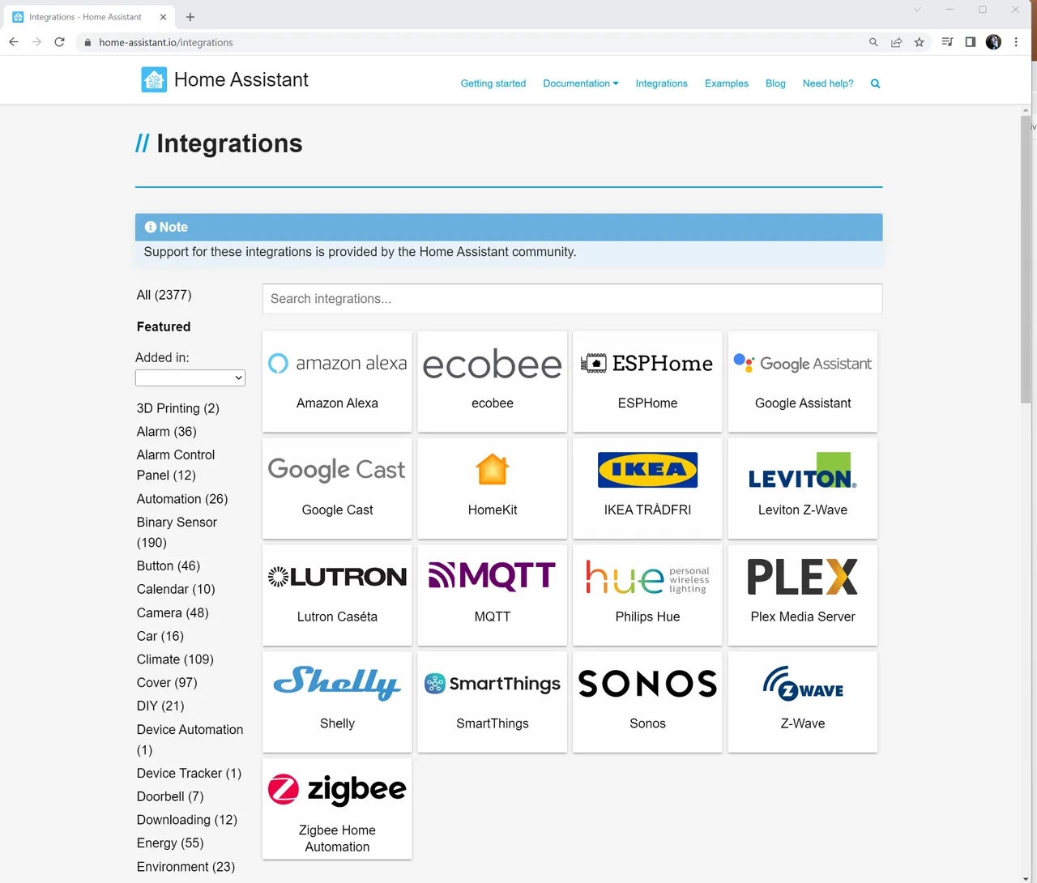Viewport: 1037px width, 883px height.
Task: Click the browser address bar URL
Action: 166,42
